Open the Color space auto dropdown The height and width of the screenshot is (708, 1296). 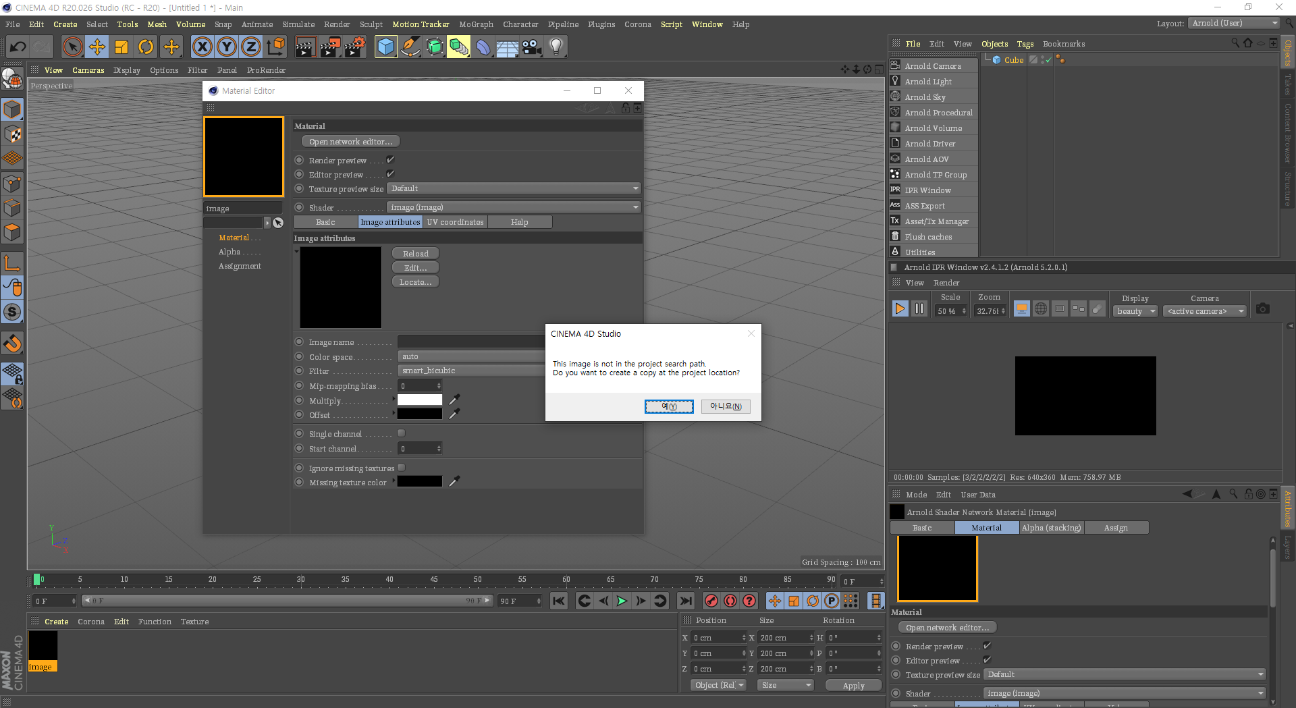[x=471, y=356]
